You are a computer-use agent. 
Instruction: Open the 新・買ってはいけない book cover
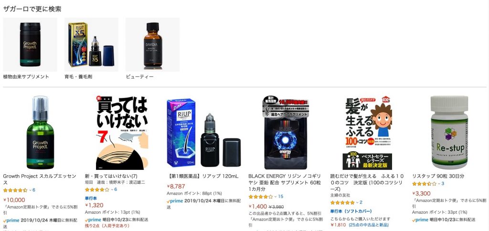coord(122,133)
